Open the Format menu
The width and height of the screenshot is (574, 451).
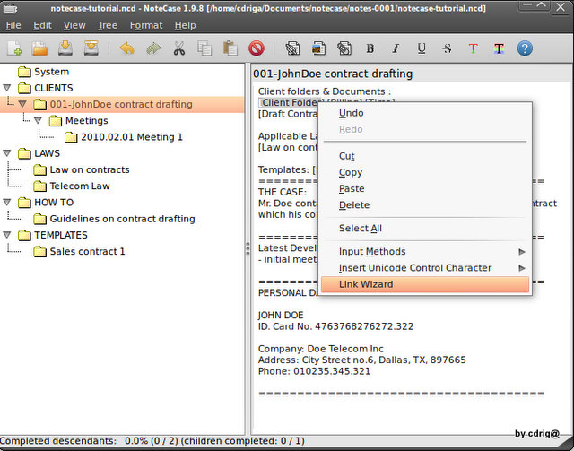point(146,25)
